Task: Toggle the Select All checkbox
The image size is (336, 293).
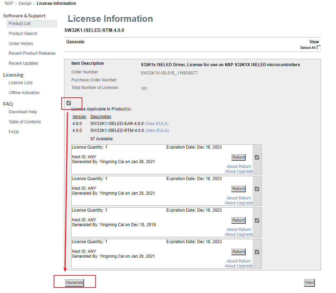Action: pyautogui.click(x=319, y=47)
